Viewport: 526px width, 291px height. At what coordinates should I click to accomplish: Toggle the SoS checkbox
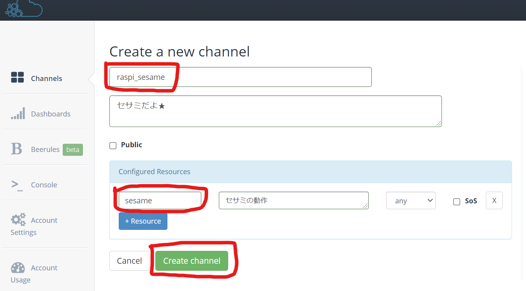click(x=457, y=202)
